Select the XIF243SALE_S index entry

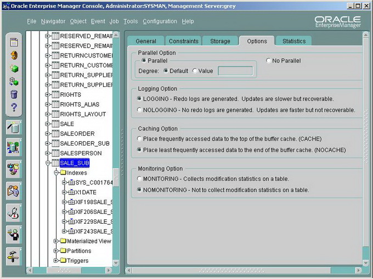(x=94, y=231)
